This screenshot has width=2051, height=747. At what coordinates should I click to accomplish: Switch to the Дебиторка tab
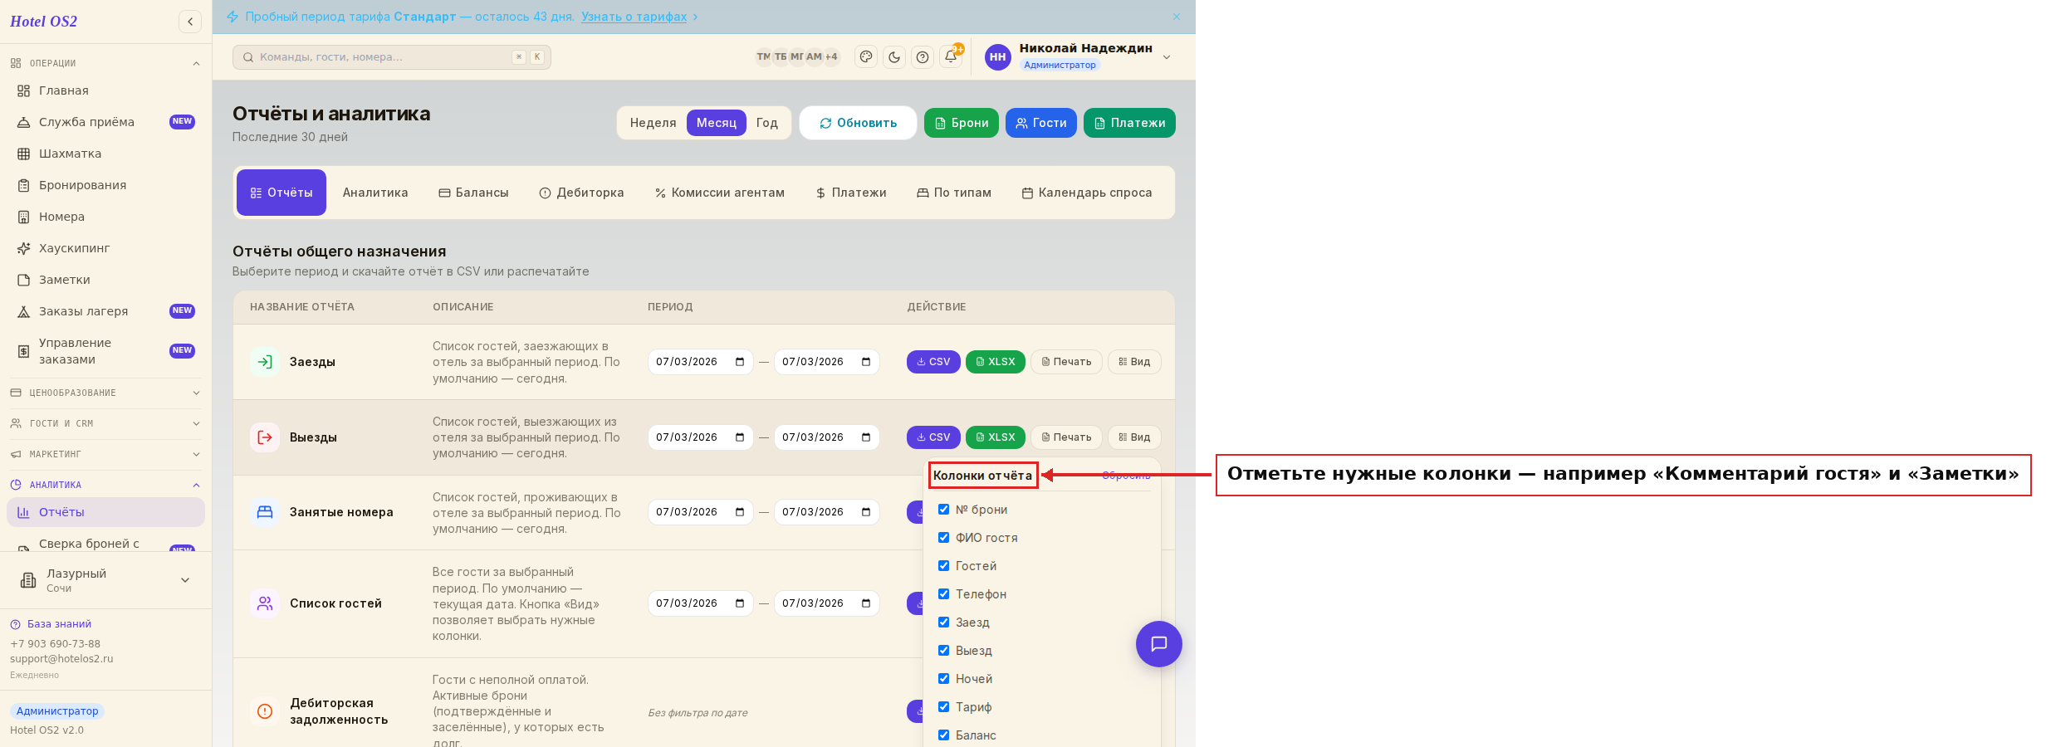(581, 193)
